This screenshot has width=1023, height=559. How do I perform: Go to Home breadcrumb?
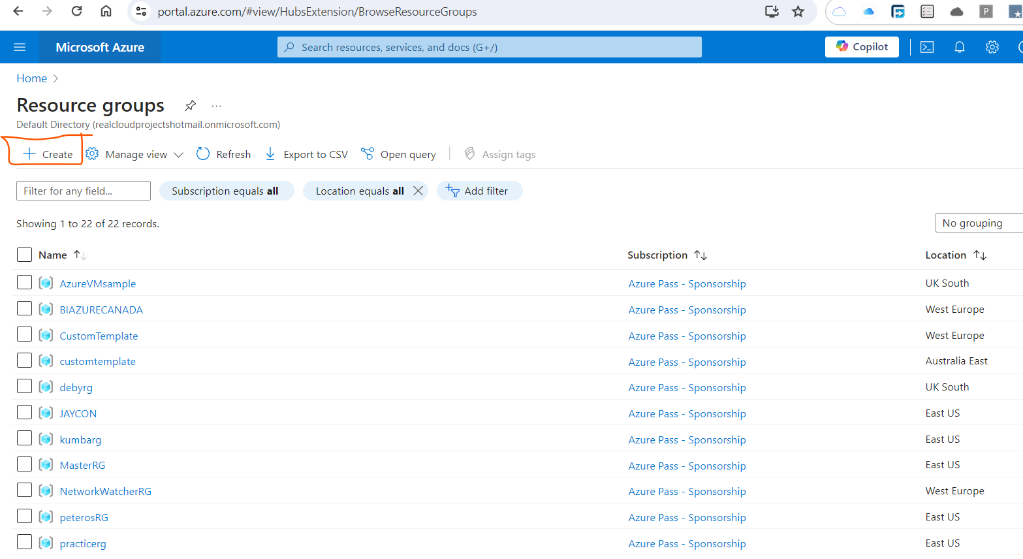[x=31, y=78]
